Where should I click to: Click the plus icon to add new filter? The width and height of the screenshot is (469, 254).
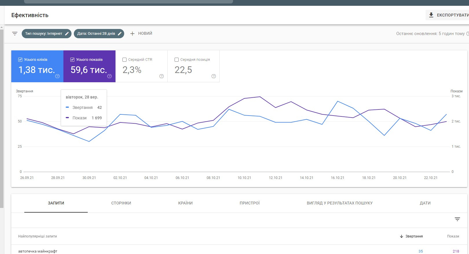click(132, 34)
